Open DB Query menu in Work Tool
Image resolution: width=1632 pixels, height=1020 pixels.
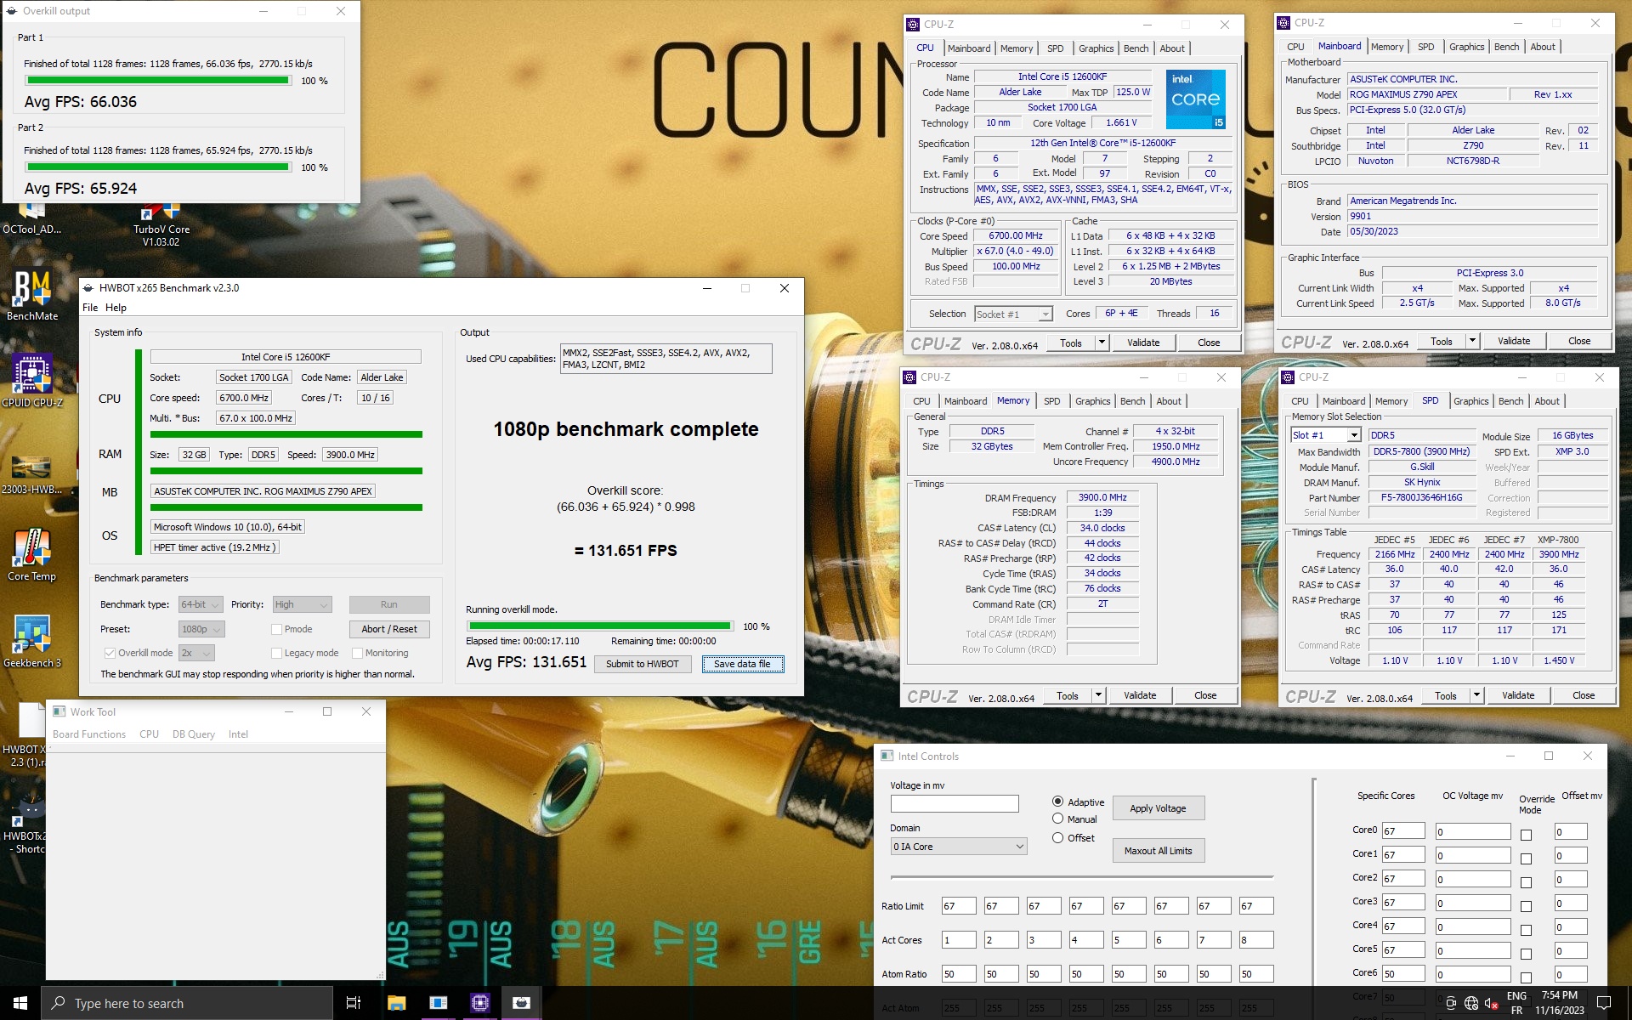point(194,734)
